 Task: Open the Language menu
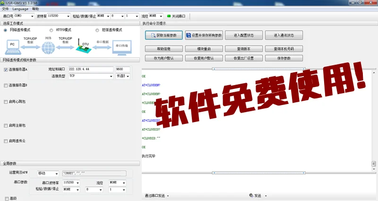pos(20,9)
